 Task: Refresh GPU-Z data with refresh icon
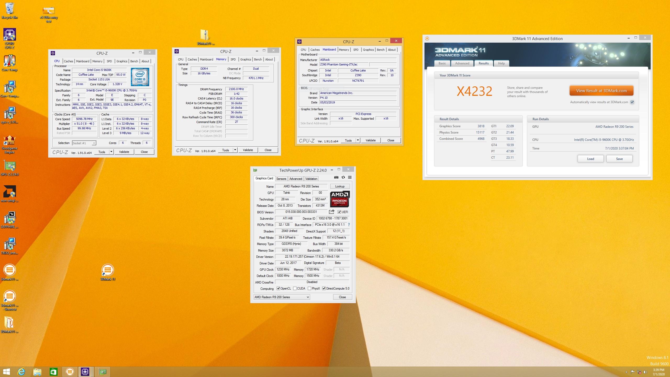coord(343,177)
